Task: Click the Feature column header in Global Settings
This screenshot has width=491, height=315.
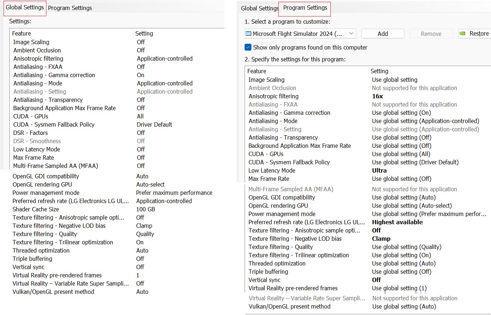Action: click(x=22, y=33)
